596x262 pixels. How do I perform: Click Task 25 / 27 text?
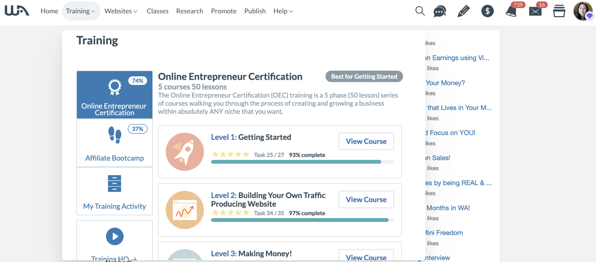269,155
